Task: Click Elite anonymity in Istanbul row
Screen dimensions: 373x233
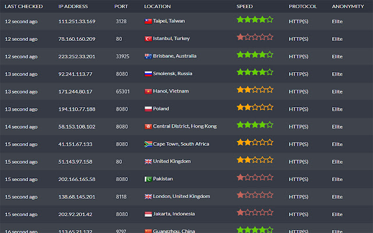Action: click(x=337, y=39)
